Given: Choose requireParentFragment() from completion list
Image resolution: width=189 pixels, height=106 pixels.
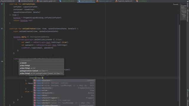Looking at the screenshot, I should tap(64, 98).
